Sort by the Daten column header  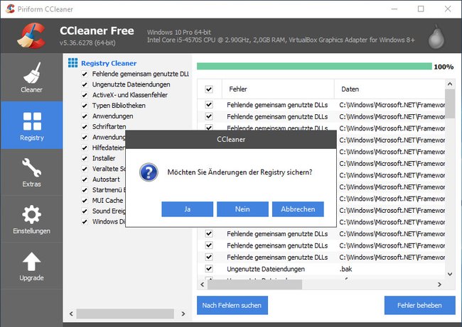(390, 89)
